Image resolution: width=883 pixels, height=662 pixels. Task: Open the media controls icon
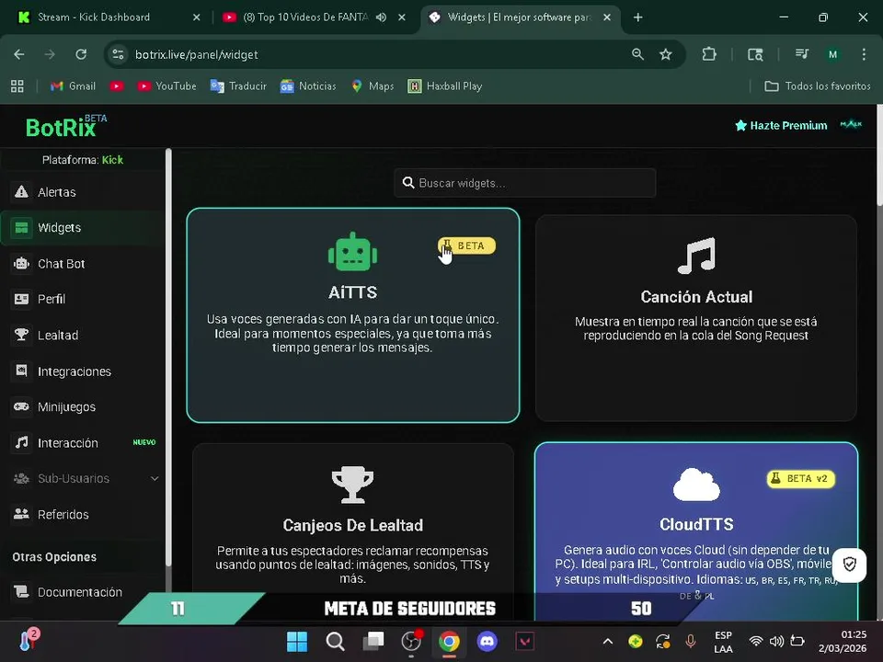click(801, 54)
